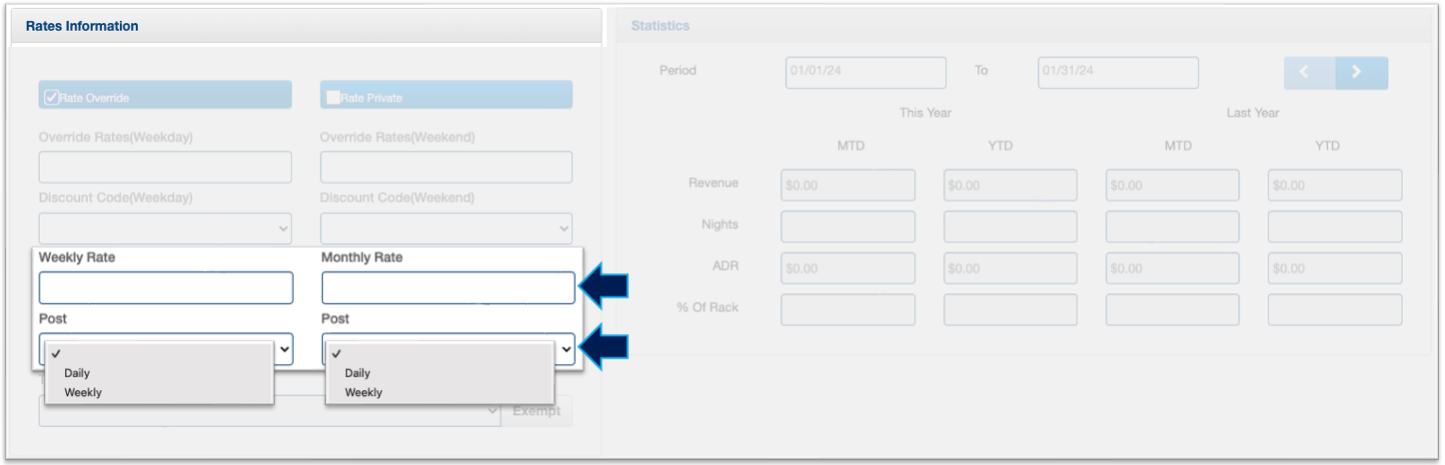This screenshot has height=465, width=1445.
Task: Select Daily in Weekly Rate Post list
Action: 78,373
